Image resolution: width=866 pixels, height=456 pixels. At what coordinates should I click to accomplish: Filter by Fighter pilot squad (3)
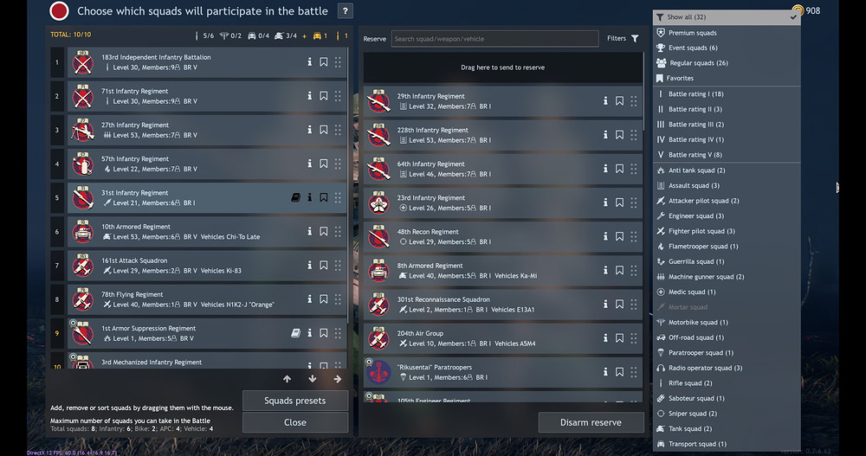pos(727,231)
